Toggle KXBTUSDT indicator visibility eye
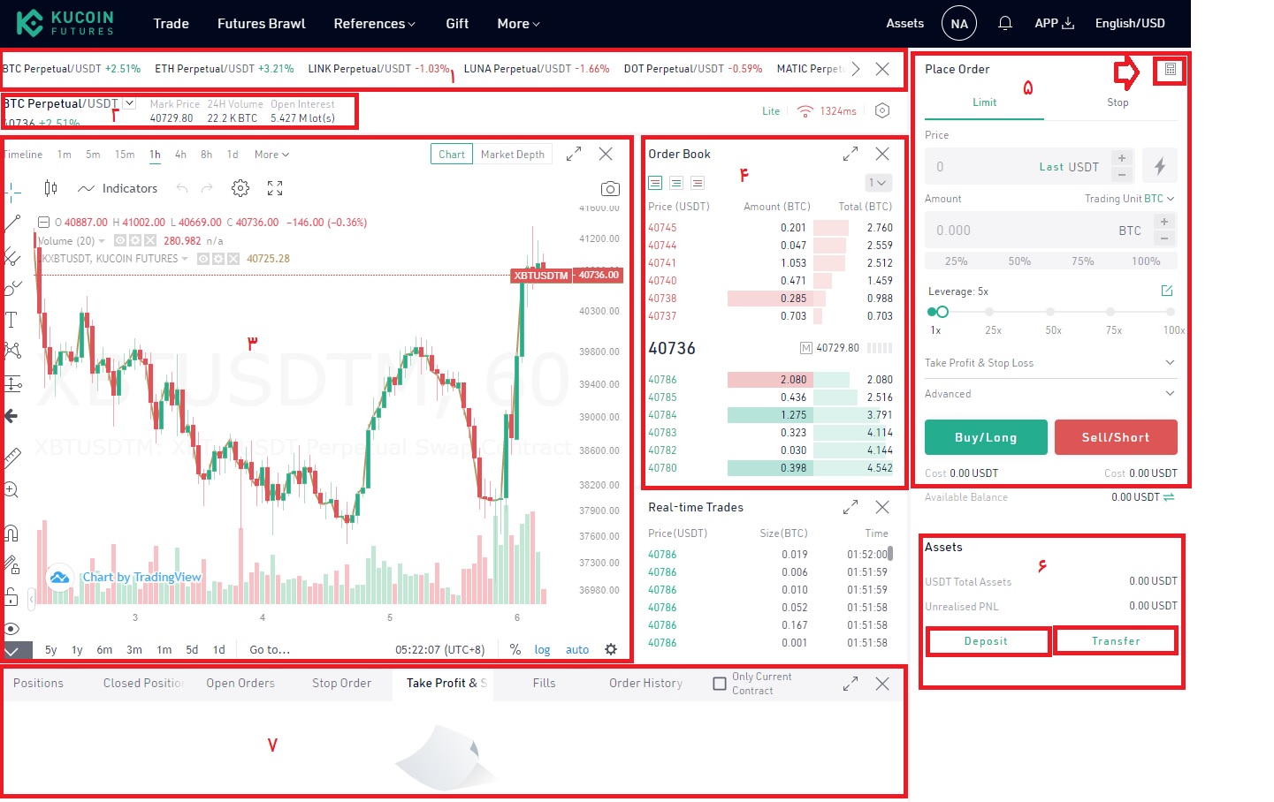Viewport: 1274px width, 802px height. (x=203, y=259)
